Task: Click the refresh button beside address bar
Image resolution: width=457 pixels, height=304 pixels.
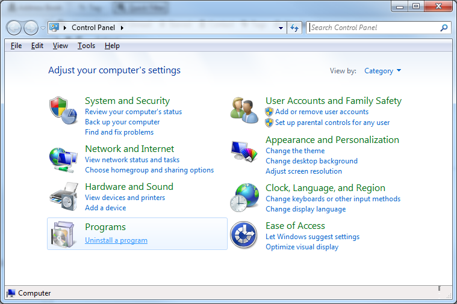Action: [294, 28]
